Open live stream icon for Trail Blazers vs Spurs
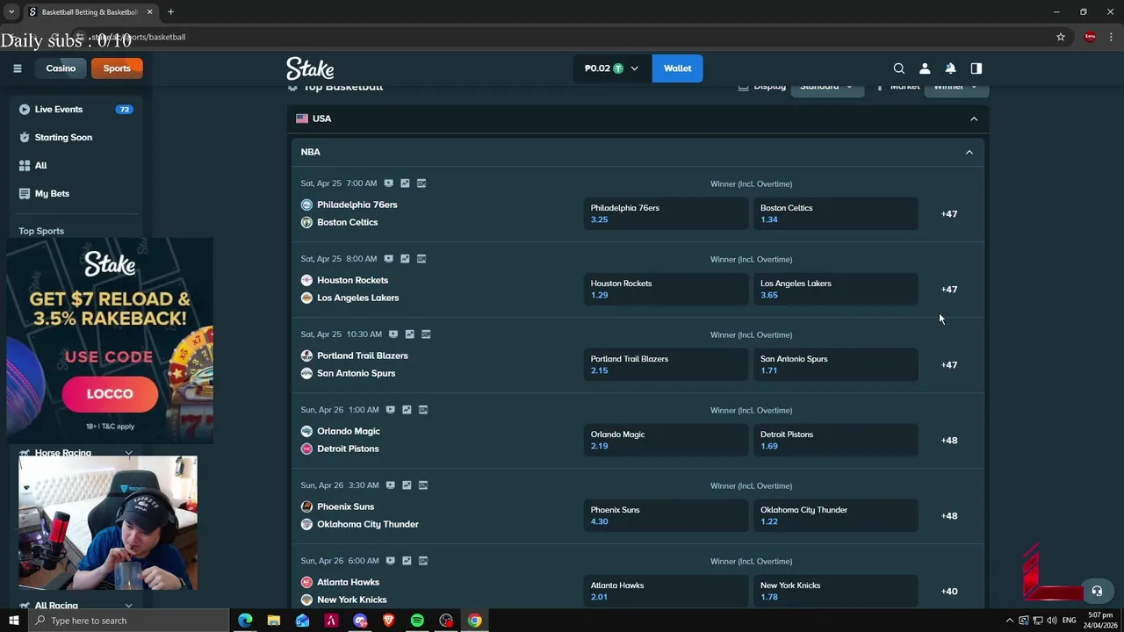Screen dimensions: 1124x632 click(393, 334)
